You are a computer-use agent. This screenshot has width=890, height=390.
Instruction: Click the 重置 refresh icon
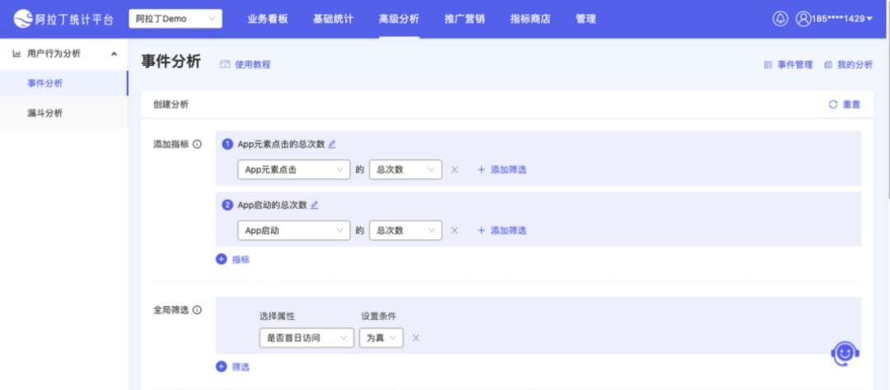tap(832, 104)
